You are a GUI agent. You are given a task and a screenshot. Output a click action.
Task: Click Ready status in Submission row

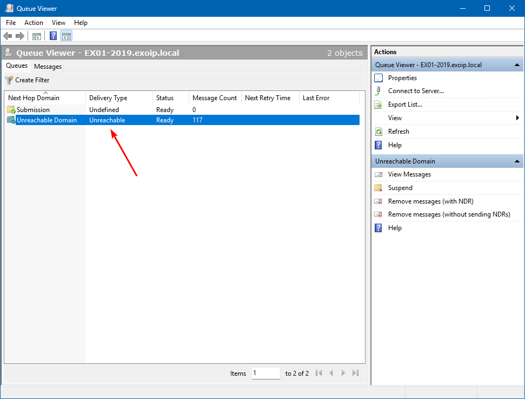pyautogui.click(x=165, y=110)
